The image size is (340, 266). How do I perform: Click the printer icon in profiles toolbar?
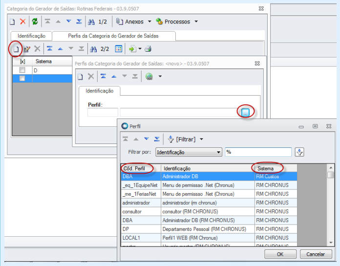148,49
